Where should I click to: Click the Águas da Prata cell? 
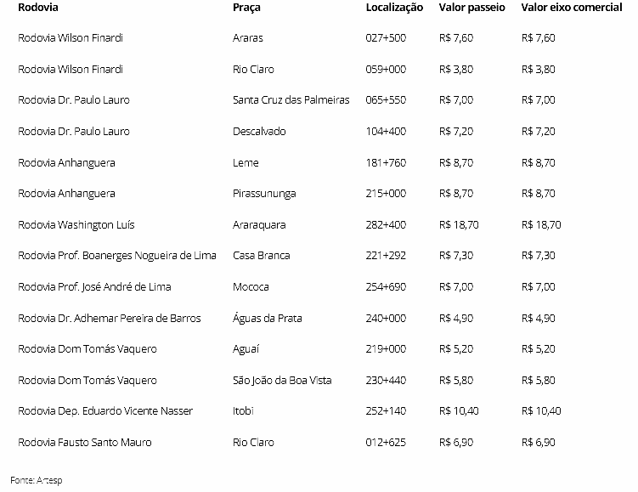(267, 319)
